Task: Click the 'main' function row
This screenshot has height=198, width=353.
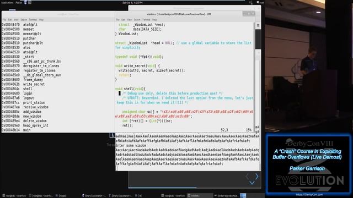Action: click(16, 130)
